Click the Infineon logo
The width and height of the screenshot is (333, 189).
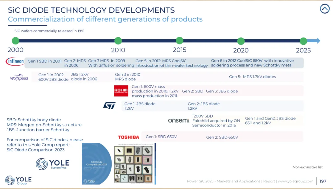pyautogui.click(x=15, y=61)
